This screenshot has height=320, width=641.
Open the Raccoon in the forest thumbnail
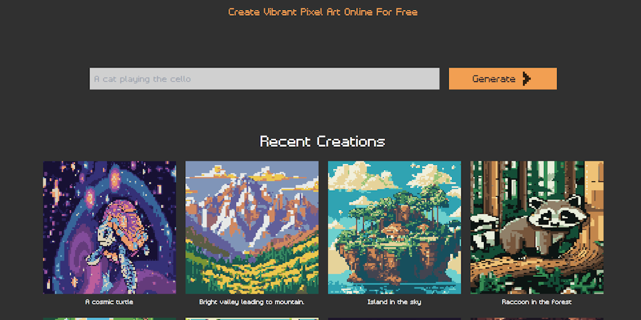coord(536,227)
